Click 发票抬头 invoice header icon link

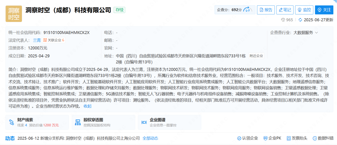pyautogui.click(x=297, y=138)
